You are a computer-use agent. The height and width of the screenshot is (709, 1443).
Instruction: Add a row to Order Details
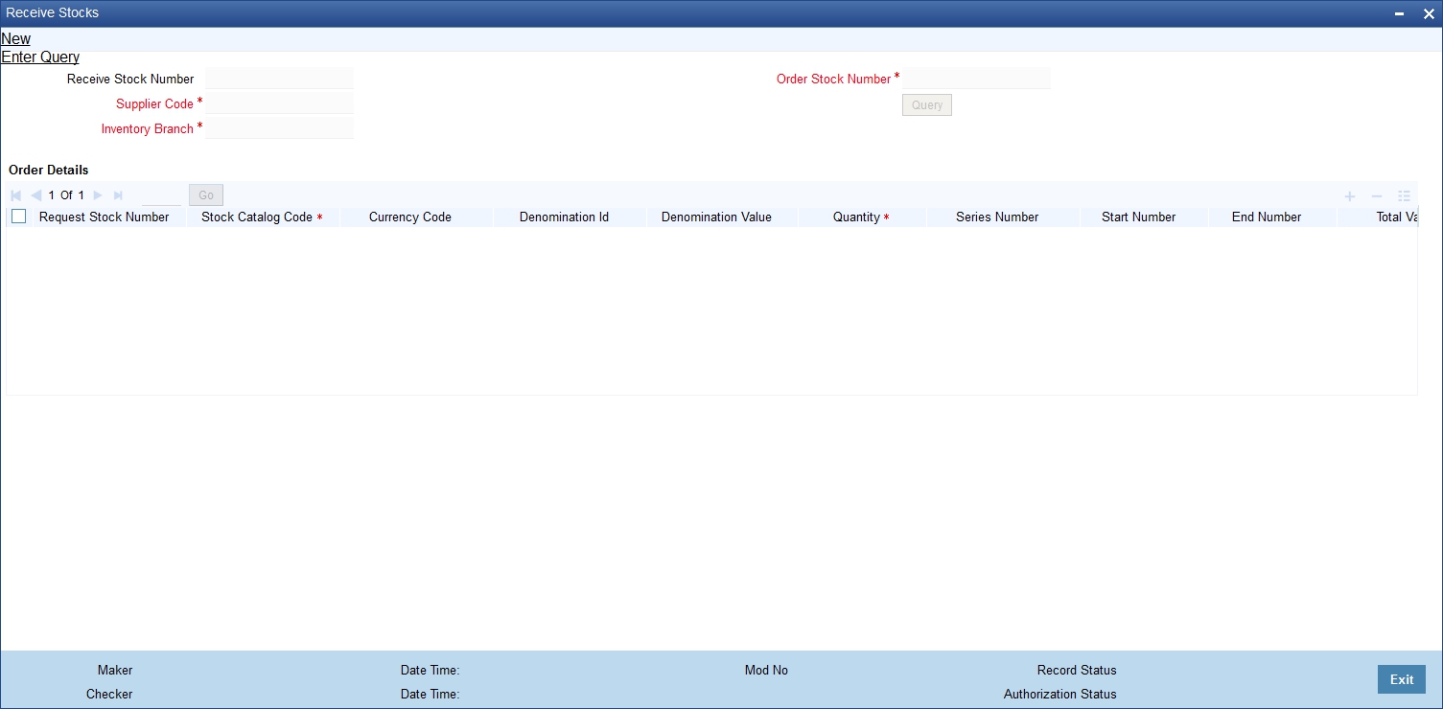tap(1350, 196)
